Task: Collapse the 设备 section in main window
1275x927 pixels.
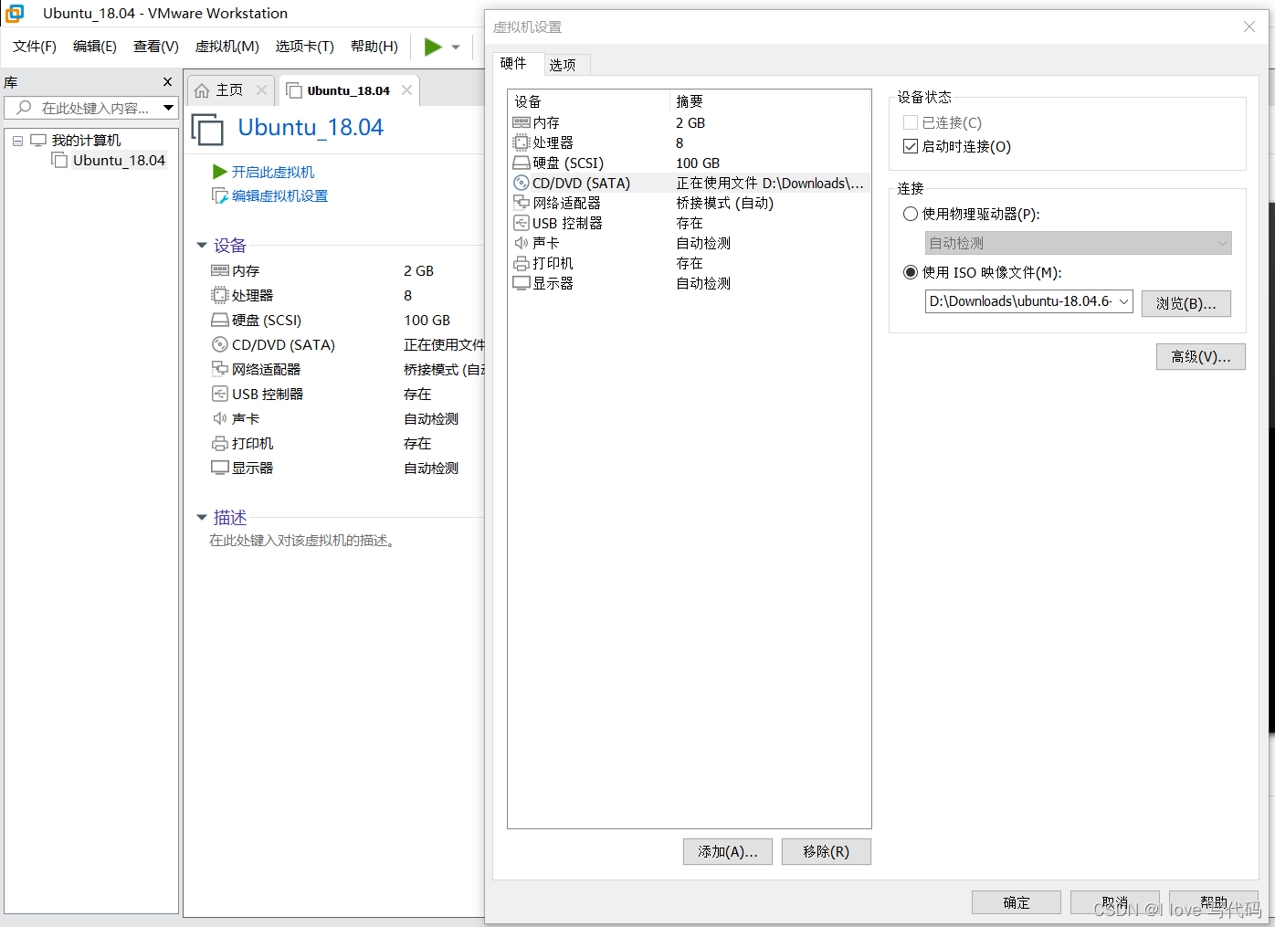Action: pyautogui.click(x=202, y=245)
